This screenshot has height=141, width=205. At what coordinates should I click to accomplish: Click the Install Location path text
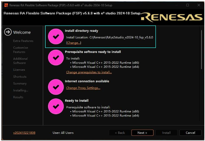coord(121,38)
